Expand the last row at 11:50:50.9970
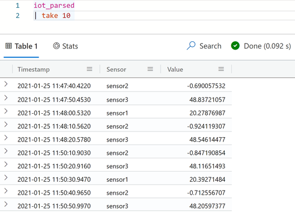This screenshot has width=295, height=223. (x=6, y=204)
